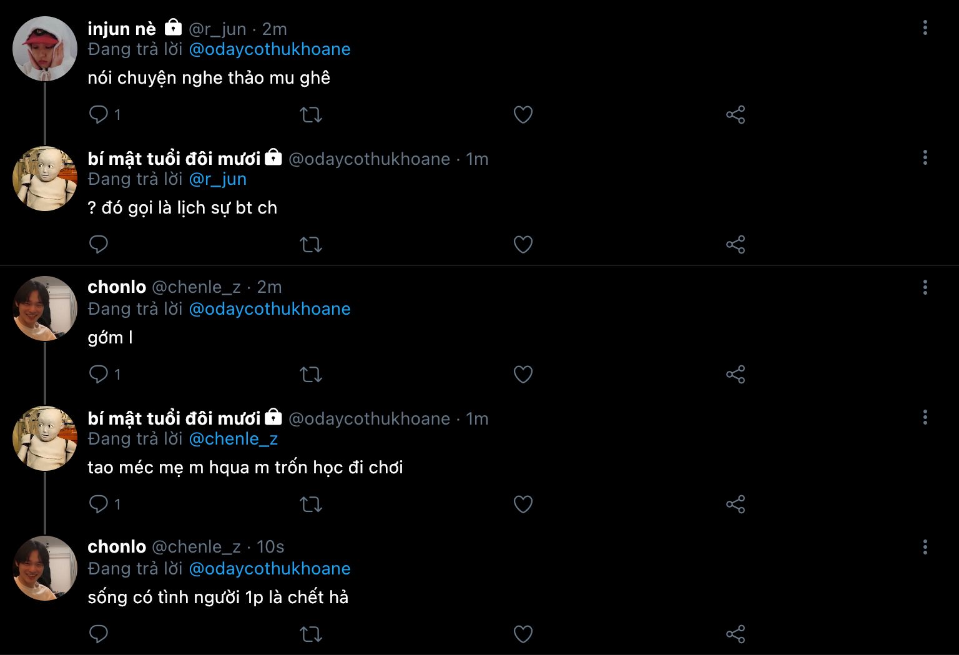The width and height of the screenshot is (959, 655).
Task: Reply to the "tao méc mẹ m" tweet
Action: 99,504
